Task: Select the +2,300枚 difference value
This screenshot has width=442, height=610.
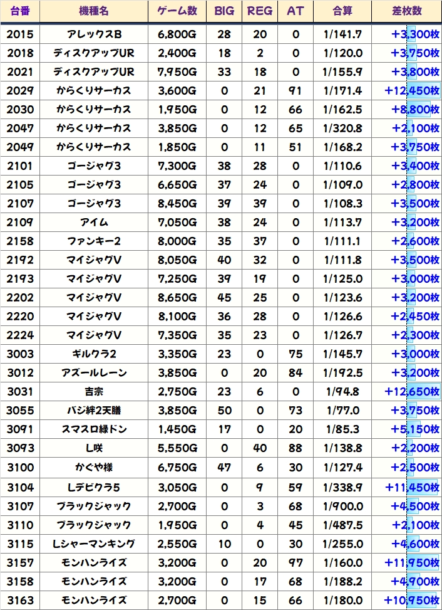Action: [x=416, y=335]
